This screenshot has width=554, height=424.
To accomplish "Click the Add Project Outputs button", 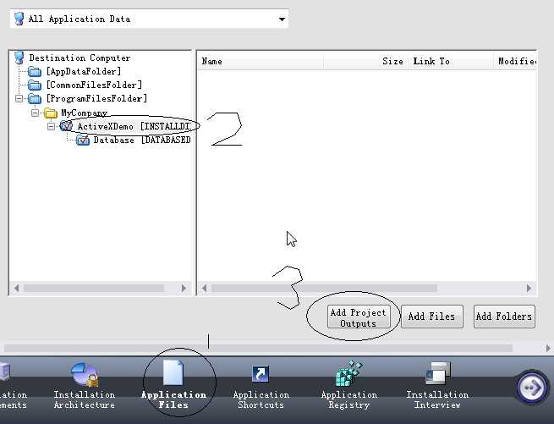I will click(x=359, y=317).
